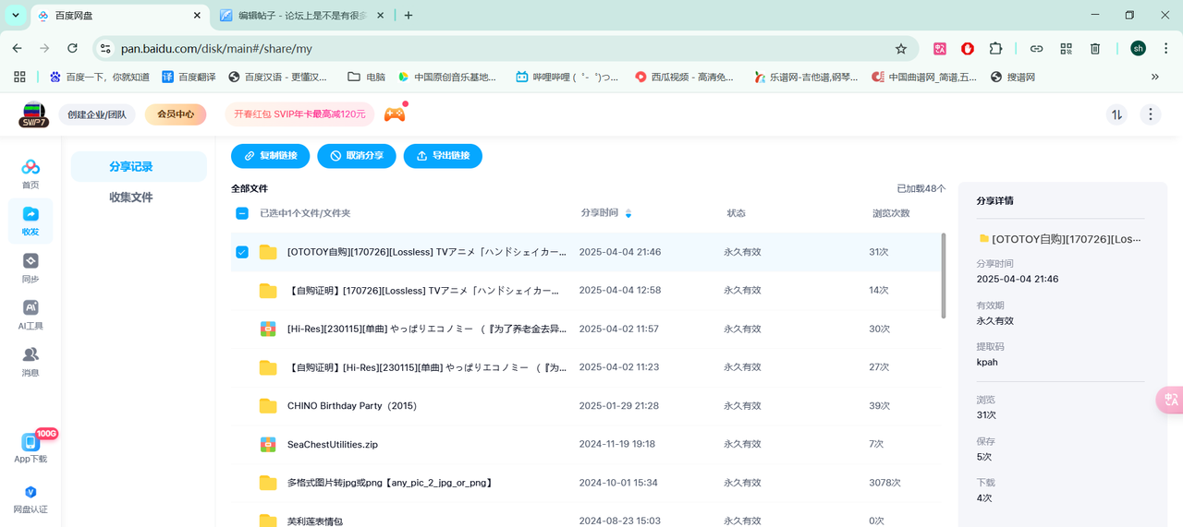The image size is (1183, 527).
Task: Click the 导出链接 button
Action: 443,156
